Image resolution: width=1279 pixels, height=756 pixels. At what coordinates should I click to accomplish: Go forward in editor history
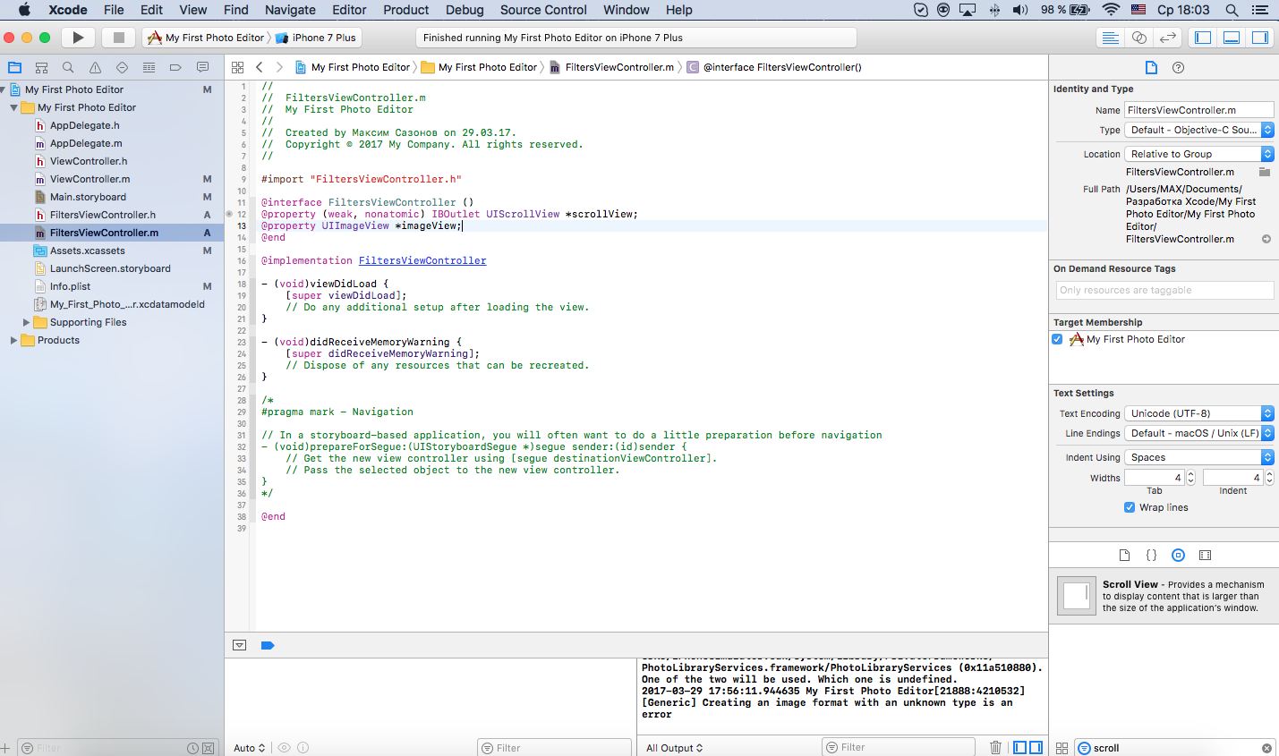[x=279, y=67]
